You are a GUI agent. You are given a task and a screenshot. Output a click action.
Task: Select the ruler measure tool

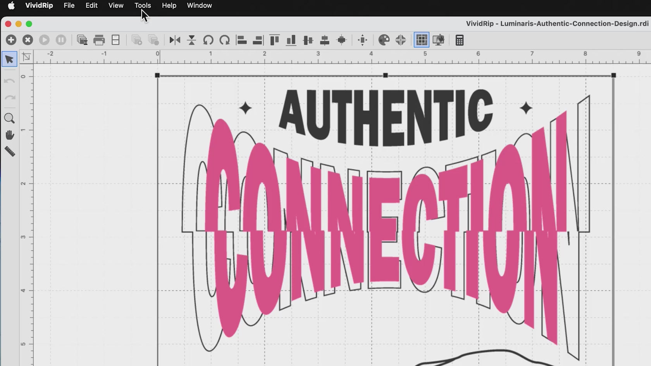coord(9,151)
